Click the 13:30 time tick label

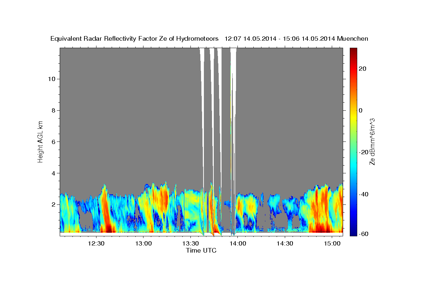point(190,243)
